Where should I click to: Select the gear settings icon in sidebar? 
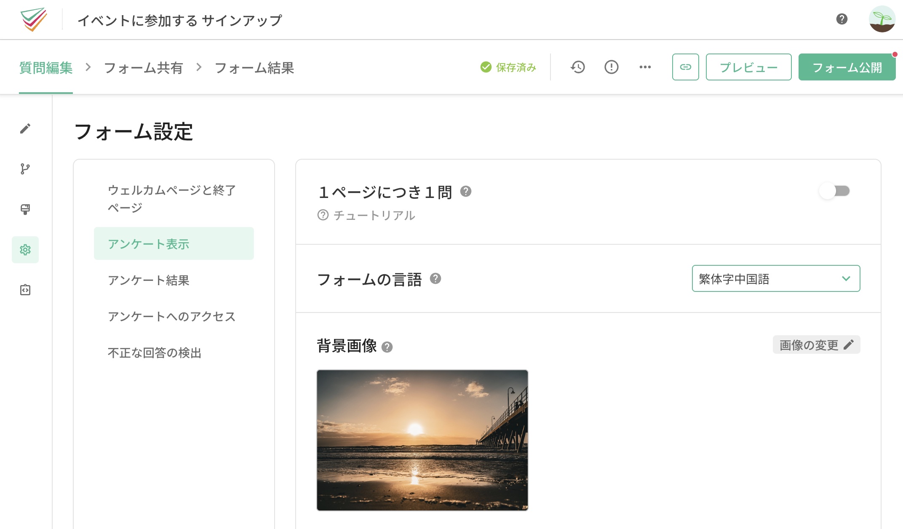25,250
